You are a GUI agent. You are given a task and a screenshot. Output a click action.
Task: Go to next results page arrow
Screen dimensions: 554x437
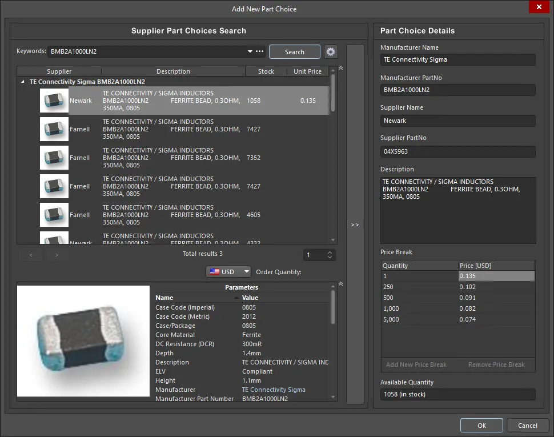(x=57, y=255)
